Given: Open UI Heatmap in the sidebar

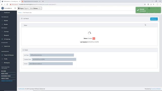Looking at the screenshot, I should [x=7, y=39].
